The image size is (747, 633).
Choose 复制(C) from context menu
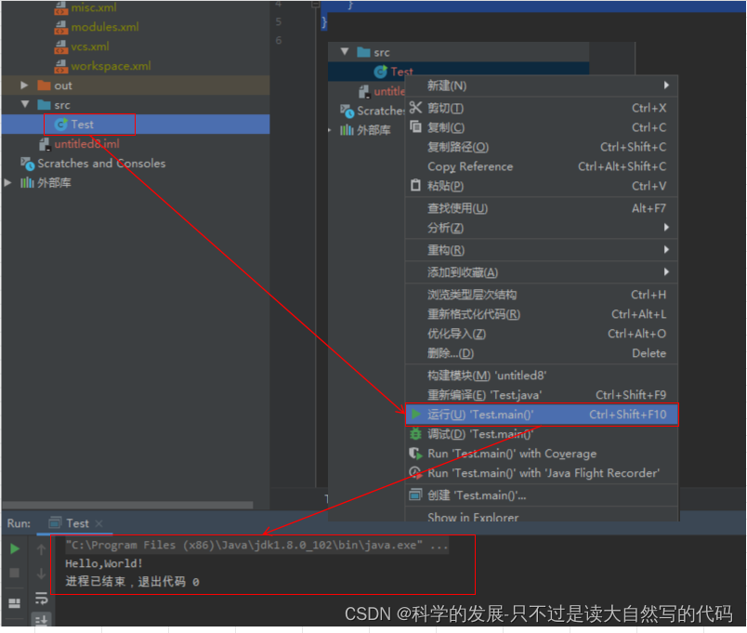[541, 127]
